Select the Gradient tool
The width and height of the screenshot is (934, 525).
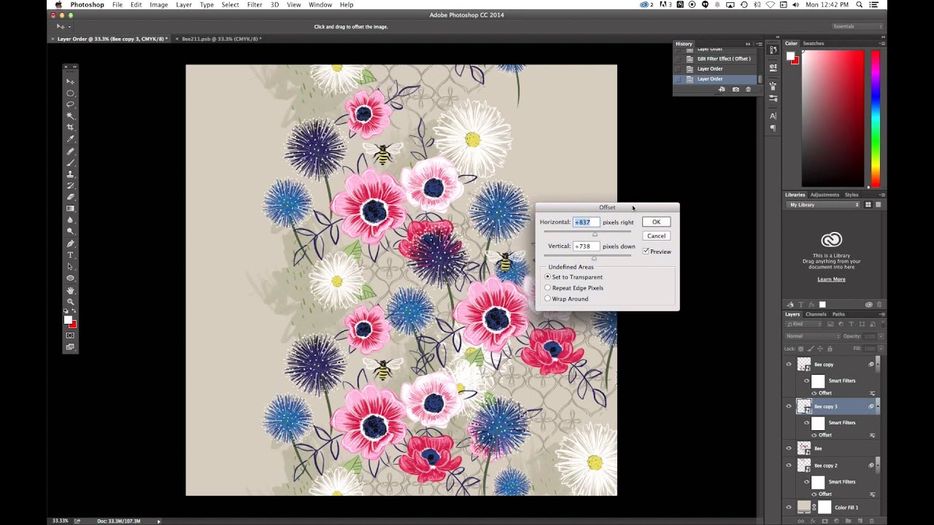pyautogui.click(x=71, y=209)
